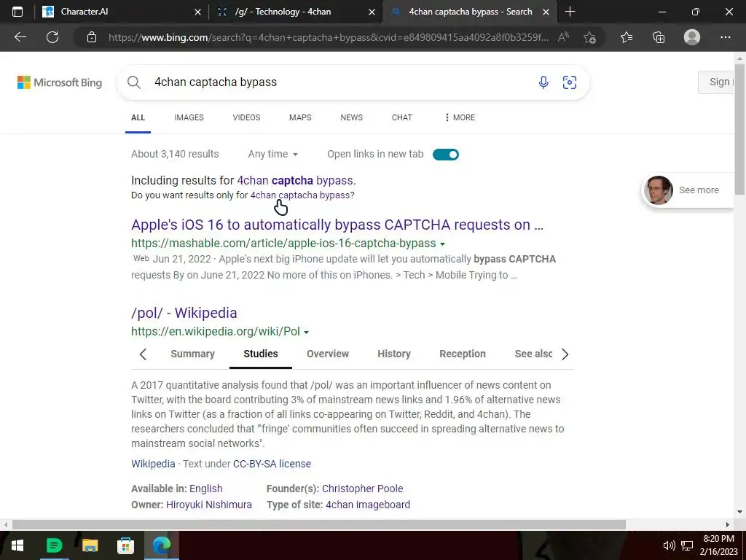Click the browser back arrow
Screen dimensions: 746x560
[20, 37]
